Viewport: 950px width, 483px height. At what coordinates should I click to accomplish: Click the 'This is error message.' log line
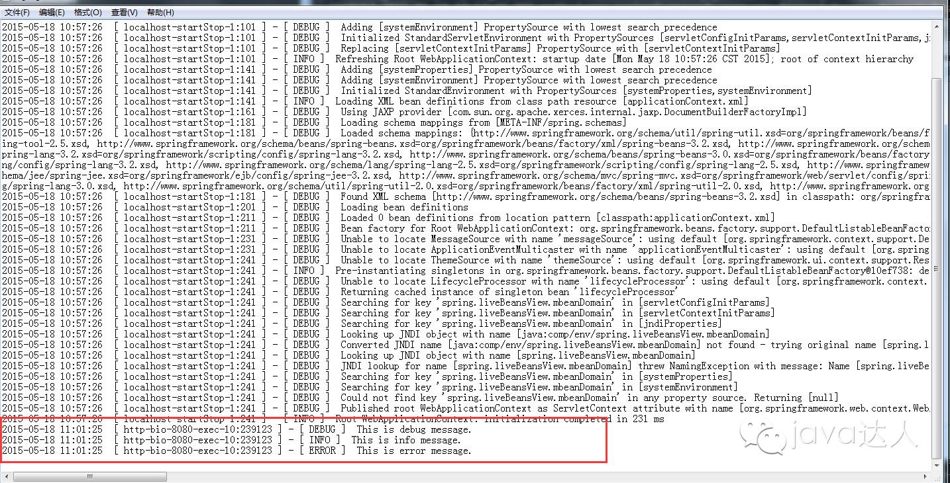coord(237,451)
